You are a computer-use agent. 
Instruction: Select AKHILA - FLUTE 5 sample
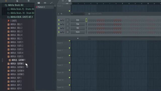[17, 57]
